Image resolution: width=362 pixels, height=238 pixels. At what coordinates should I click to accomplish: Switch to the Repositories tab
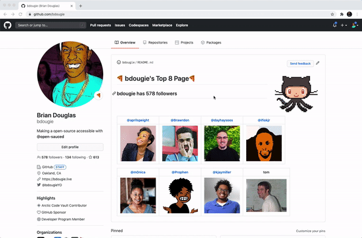tap(155, 42)
